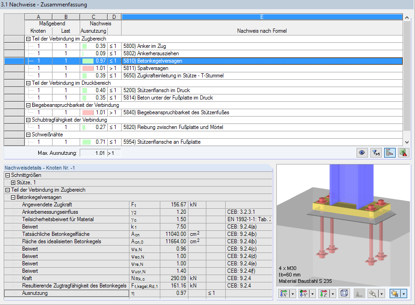Set 3D view along the X axis

284,293
